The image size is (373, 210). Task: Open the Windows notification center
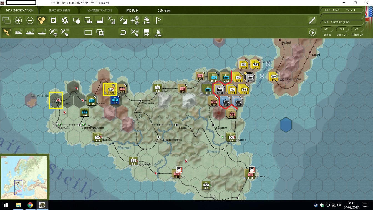[x=365, y=205]
